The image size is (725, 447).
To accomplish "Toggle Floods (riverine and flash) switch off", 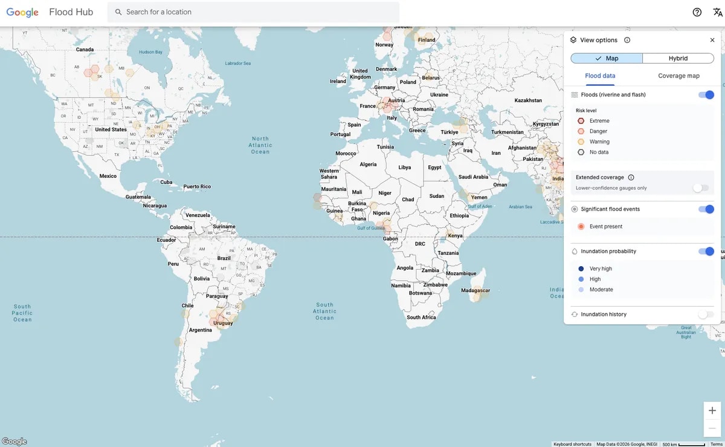I will coord(706,95).
